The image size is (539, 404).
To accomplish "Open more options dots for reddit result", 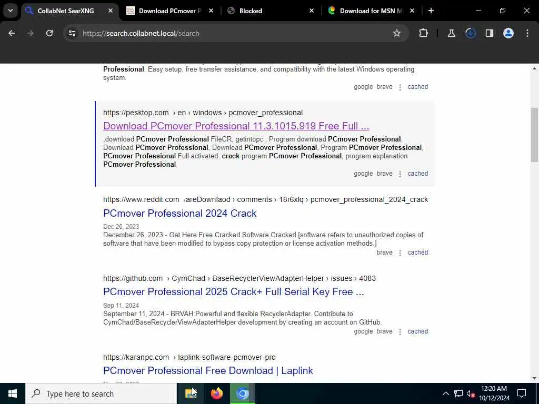I will (x=400, y=253).
